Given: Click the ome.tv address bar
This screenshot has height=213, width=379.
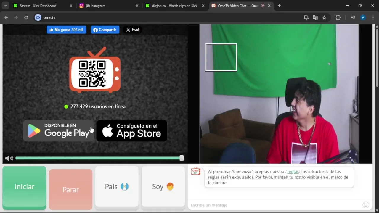Looking at the screenshot, I should tap(172, 17).
